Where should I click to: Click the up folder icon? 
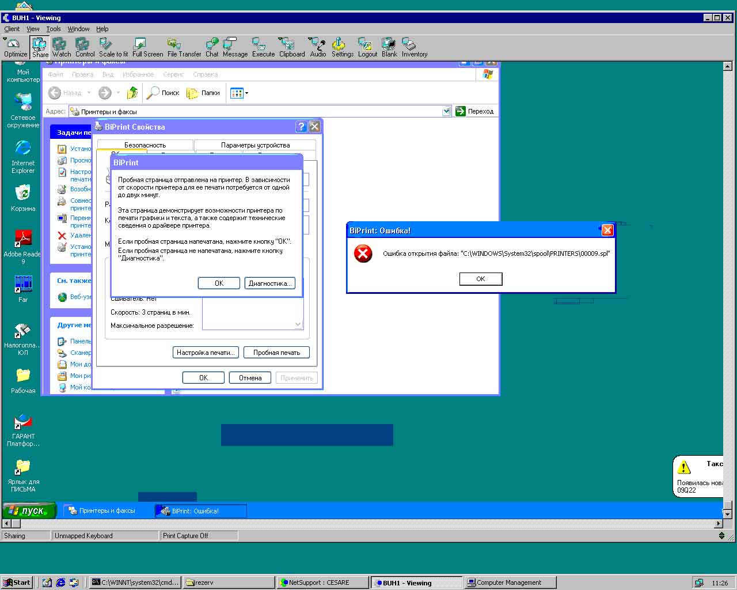point(132,93)
